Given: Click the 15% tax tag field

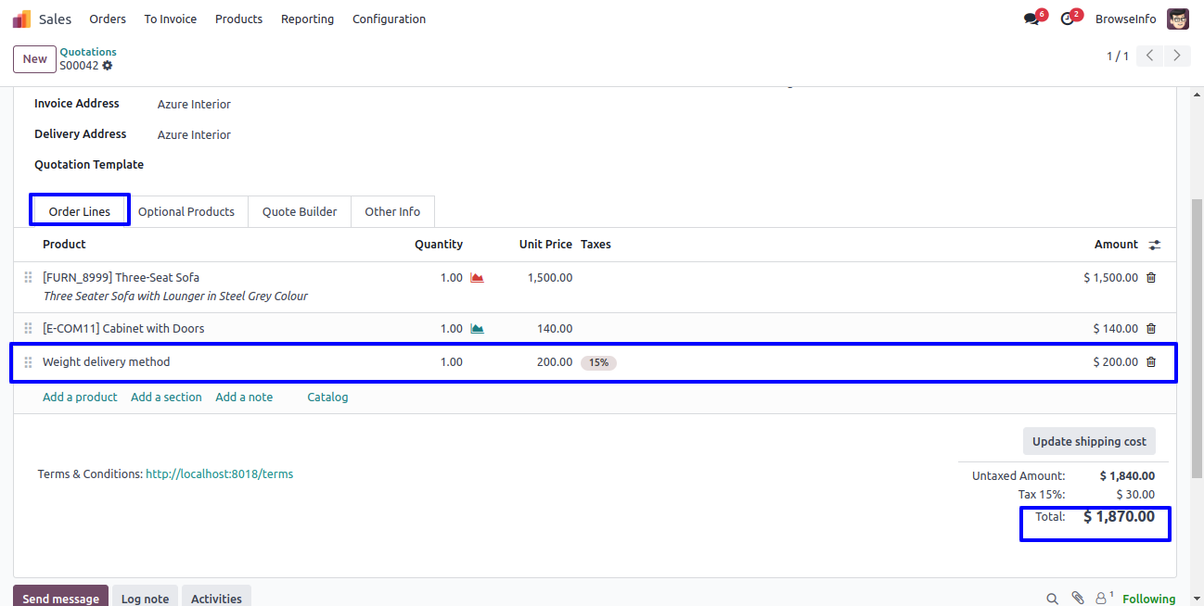Looking at the screenshot, I should coord(598,362).
